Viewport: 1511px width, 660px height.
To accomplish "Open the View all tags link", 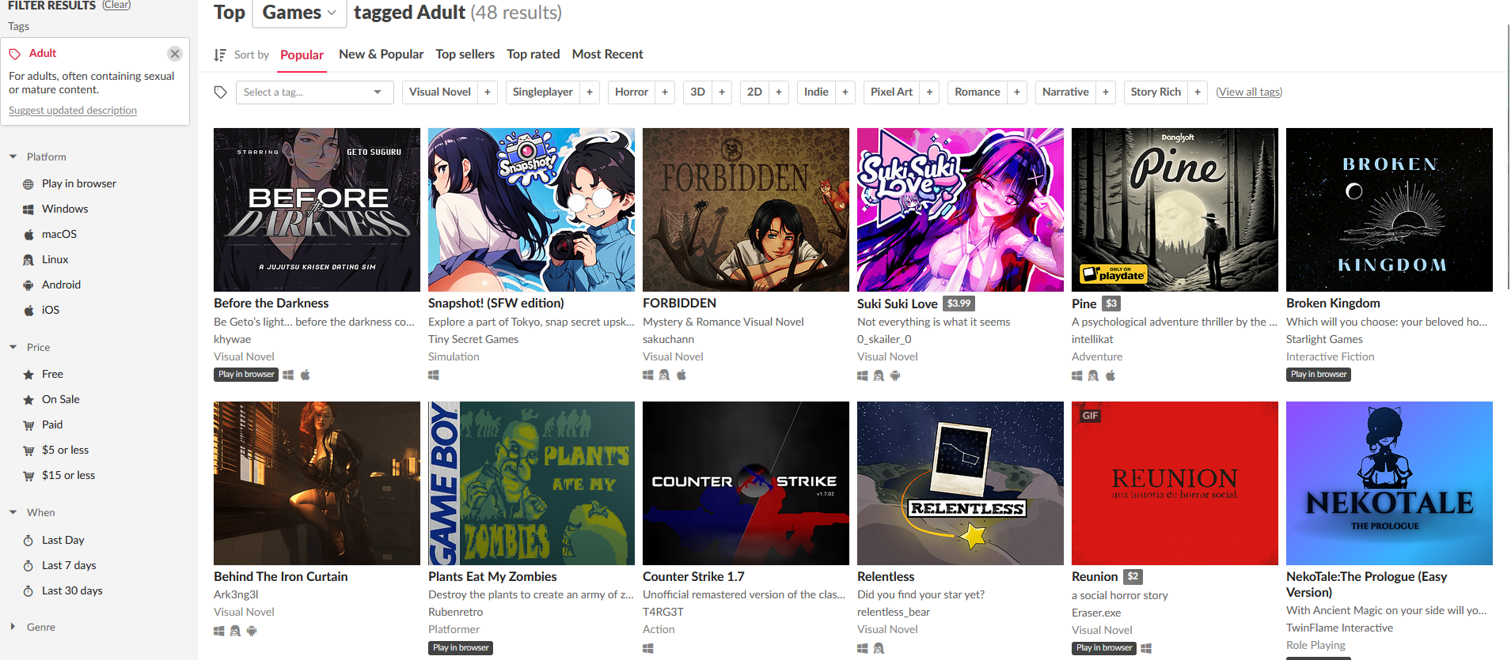I will tap(1249, 92).
